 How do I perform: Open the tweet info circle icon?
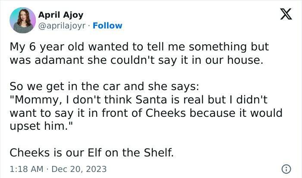coord(285,169)
